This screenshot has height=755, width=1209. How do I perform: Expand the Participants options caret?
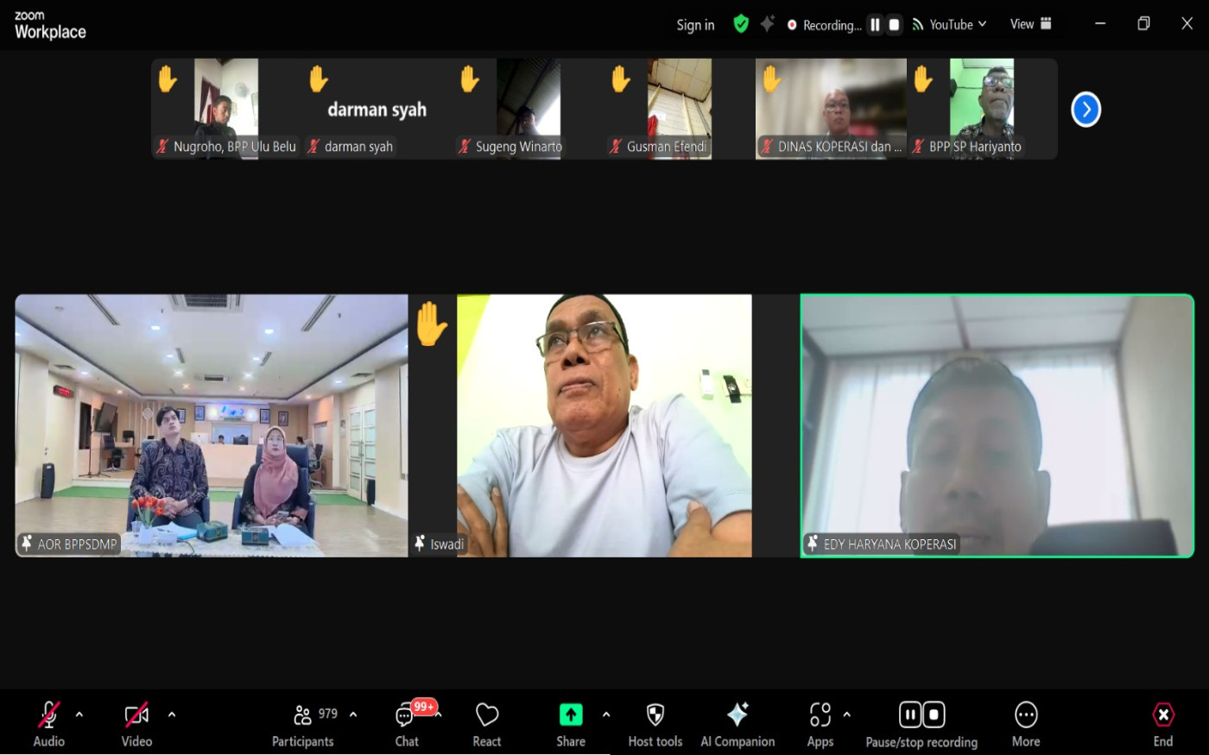[x=353, y=714]
